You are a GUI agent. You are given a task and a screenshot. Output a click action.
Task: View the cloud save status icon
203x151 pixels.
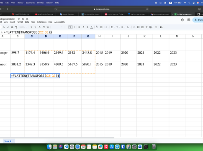pyautogui.click(x=27, y=19)
